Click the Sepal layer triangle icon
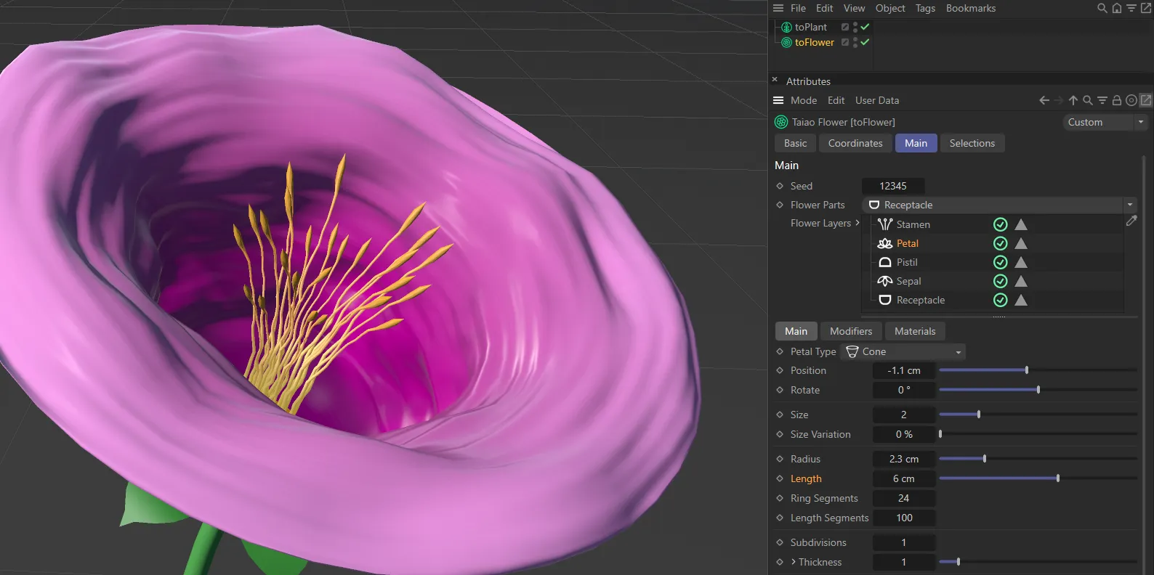This screenshot has width=1154, height=575. click(x=1021, y=281)
